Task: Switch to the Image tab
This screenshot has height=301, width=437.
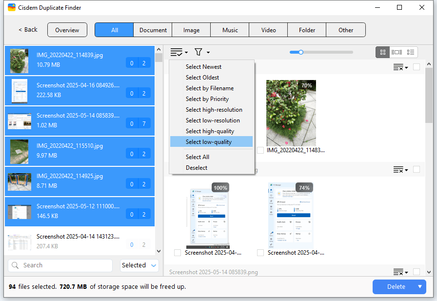Action: coord(191,30)
